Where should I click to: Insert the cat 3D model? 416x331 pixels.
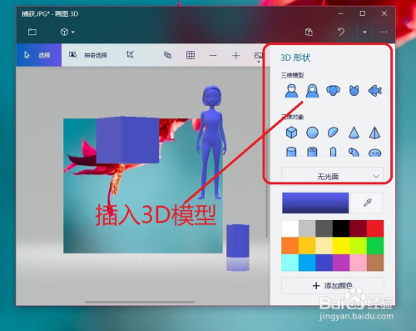pos(354,91)
